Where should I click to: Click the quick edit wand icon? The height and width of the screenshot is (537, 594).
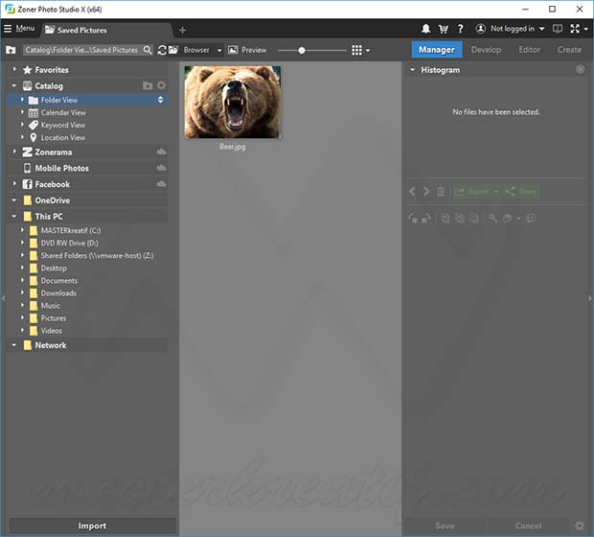point(492,218)
